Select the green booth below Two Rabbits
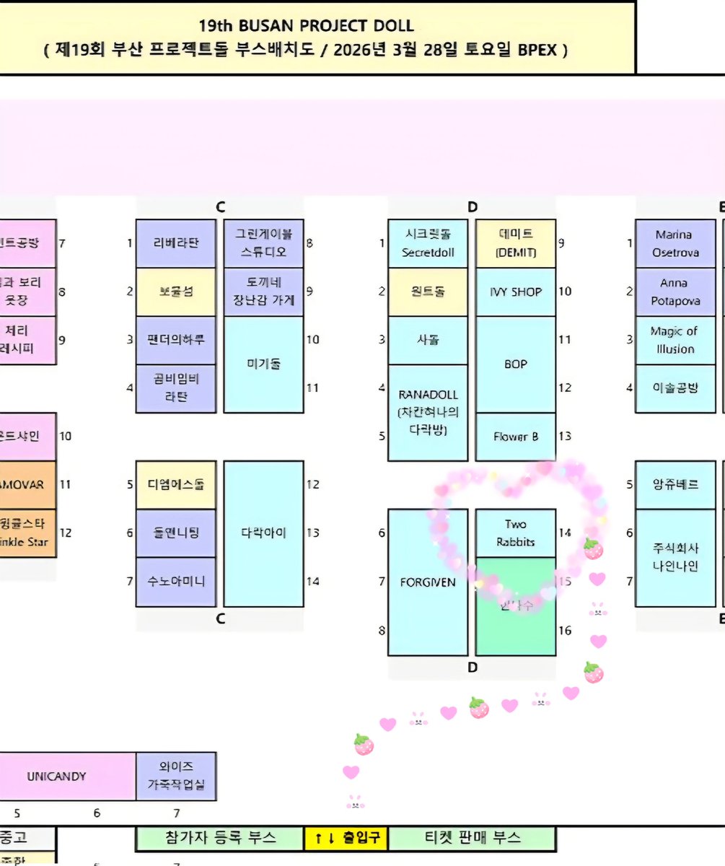 pyautogui.click(x=516, y=606)
